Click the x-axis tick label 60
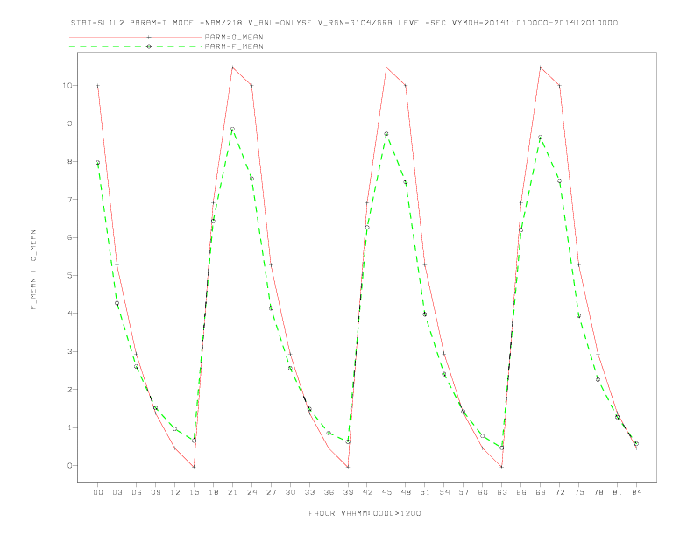This screenshot has height=536, width=694. tap(483, 492)
